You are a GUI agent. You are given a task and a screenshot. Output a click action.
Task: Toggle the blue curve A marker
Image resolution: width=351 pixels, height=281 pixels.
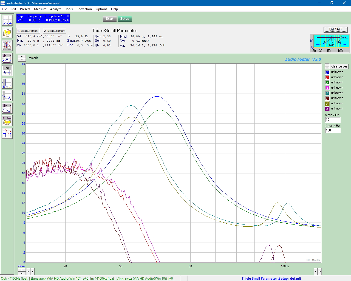[327, 72]
